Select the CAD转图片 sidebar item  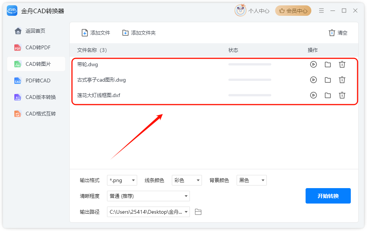click(x=36, y=64)
